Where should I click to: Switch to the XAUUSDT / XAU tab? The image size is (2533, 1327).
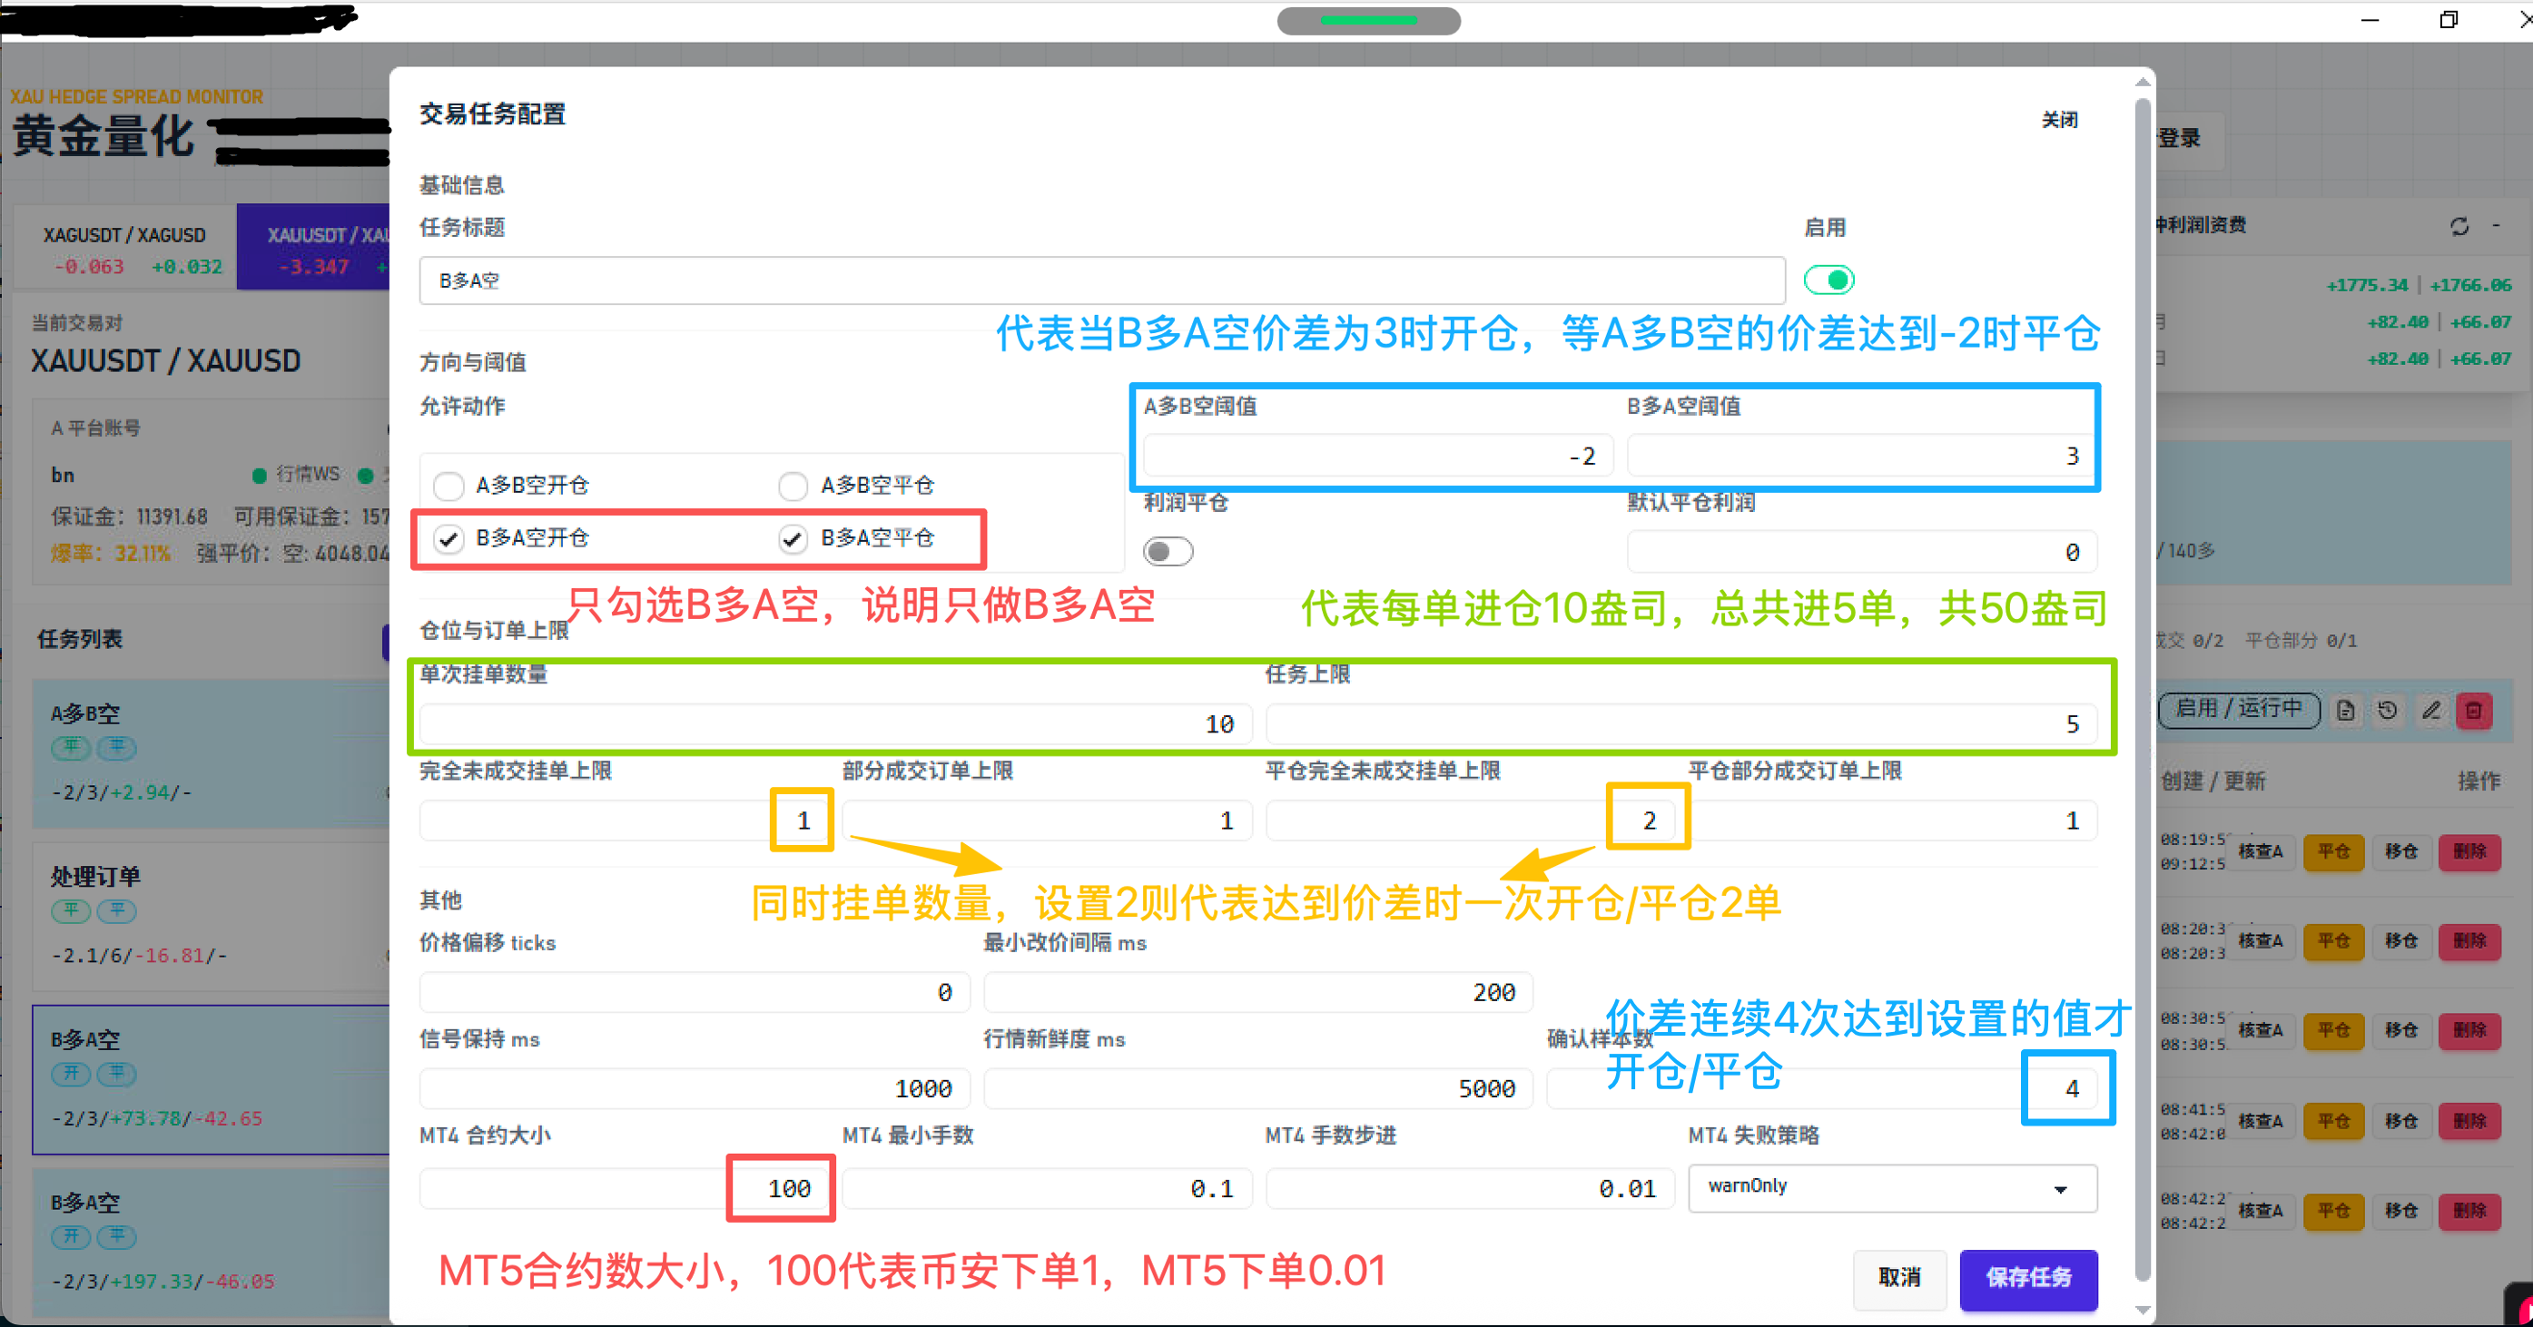315,249
